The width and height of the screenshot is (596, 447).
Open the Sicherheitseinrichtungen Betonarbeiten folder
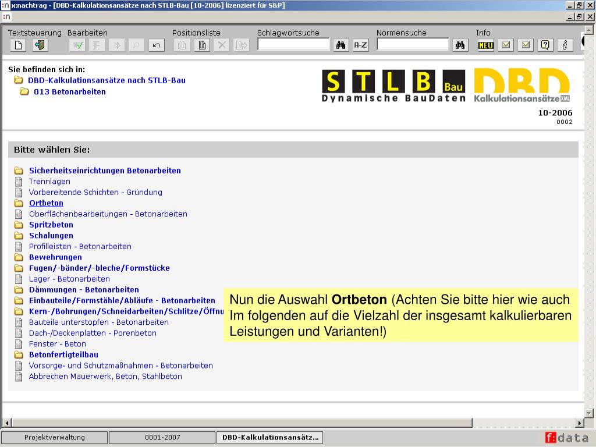pyautogui.click(x=105, y=171)
